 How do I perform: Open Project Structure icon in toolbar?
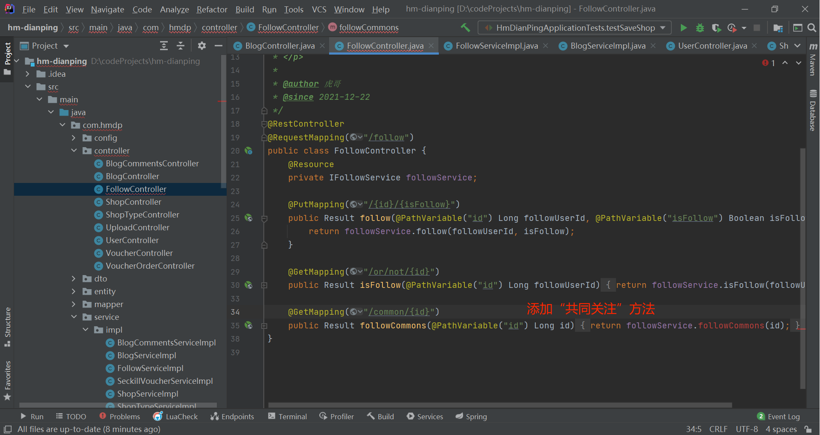pyautogui.click(x=778, y=28)
